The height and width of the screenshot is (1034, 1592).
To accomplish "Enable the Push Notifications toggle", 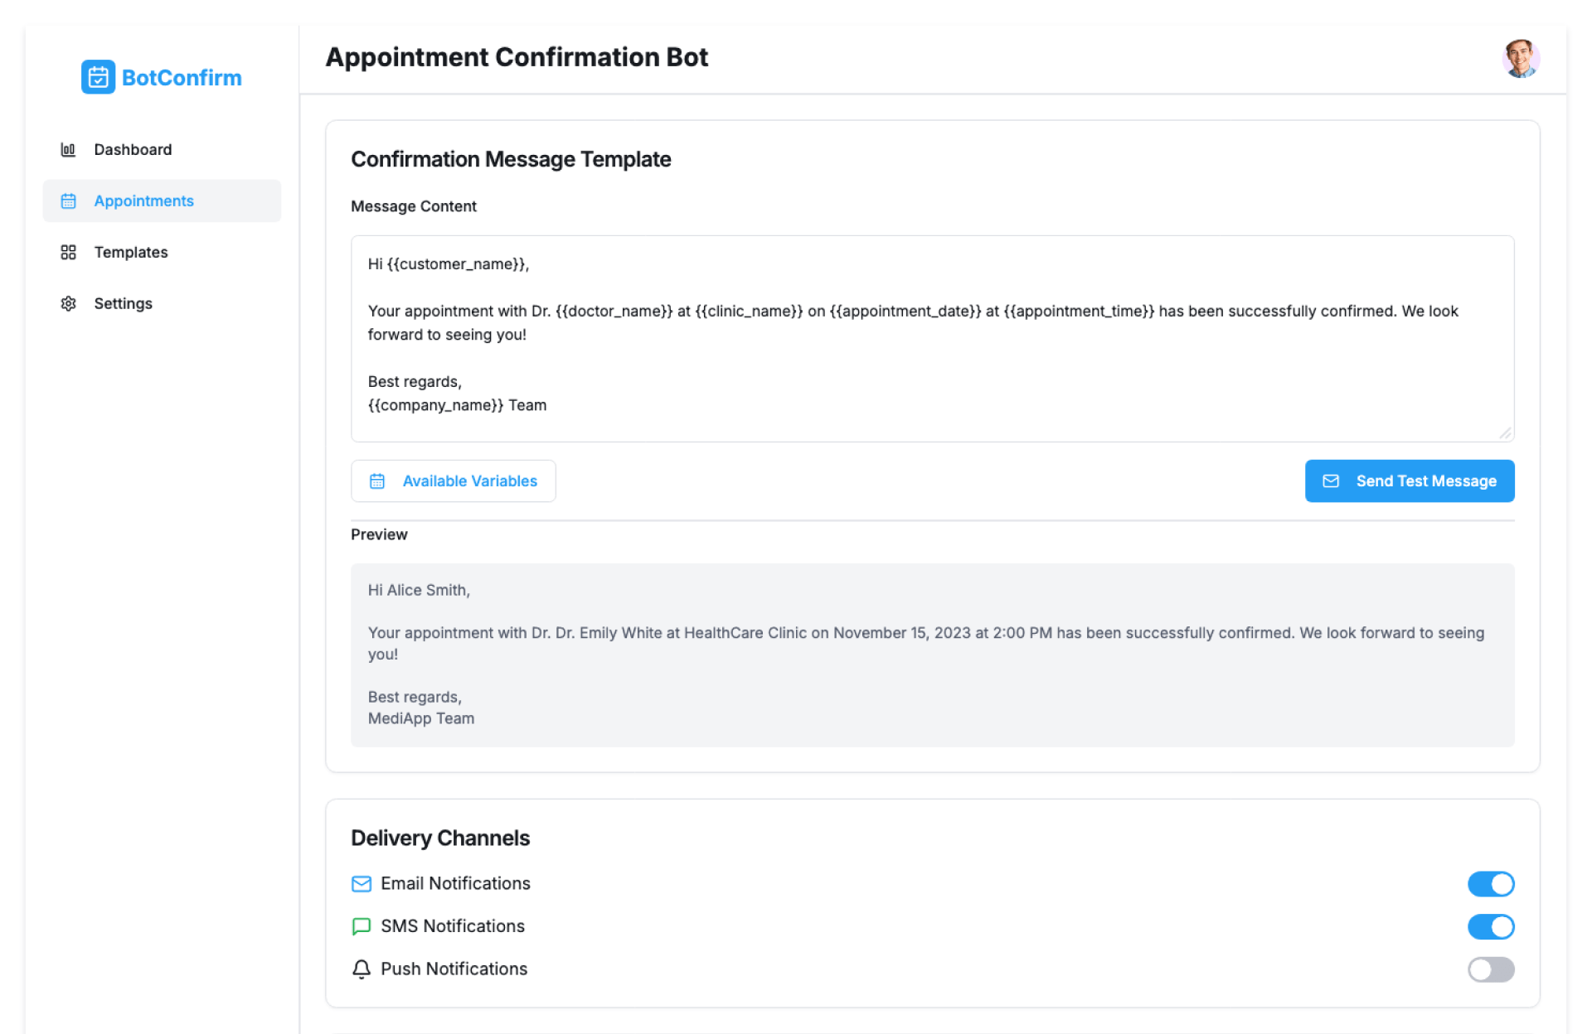I will pyautogui.click(x=1490, y=969).
